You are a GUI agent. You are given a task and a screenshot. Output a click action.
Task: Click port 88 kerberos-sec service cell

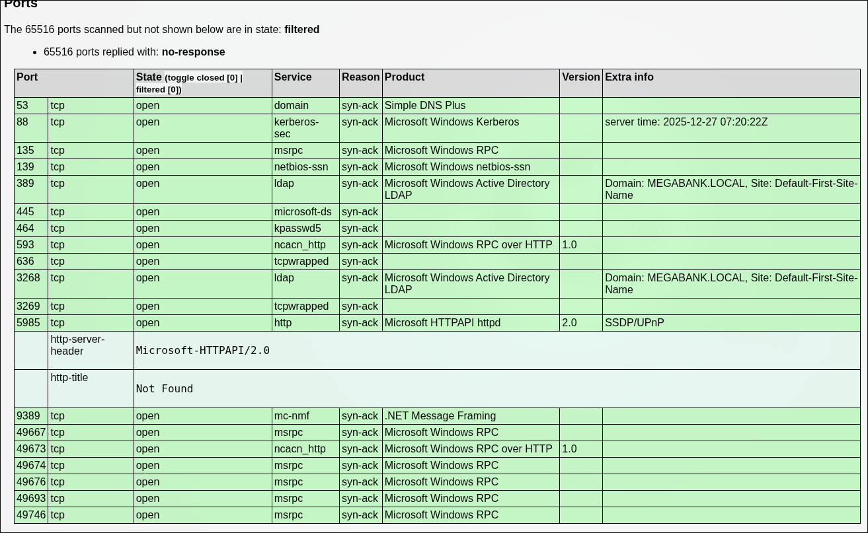[x=305, y=128]
